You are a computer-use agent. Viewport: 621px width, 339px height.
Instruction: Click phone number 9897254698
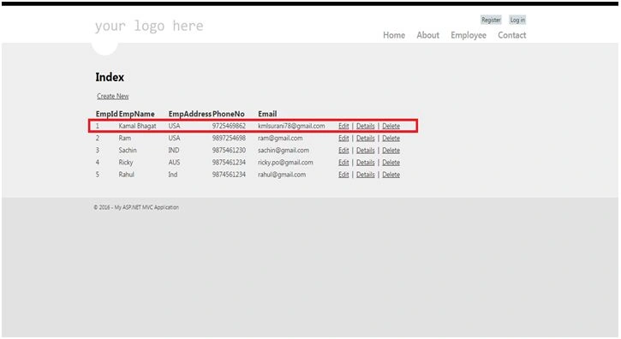229,138
